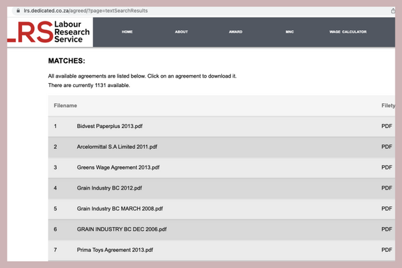Click the Labour Research Service logo
Viewport: 402px width, 268px height.
click(49, 31)
